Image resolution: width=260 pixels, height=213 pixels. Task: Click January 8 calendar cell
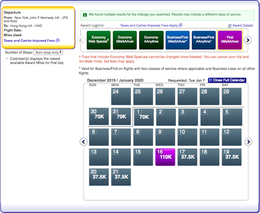pos(143,137)
